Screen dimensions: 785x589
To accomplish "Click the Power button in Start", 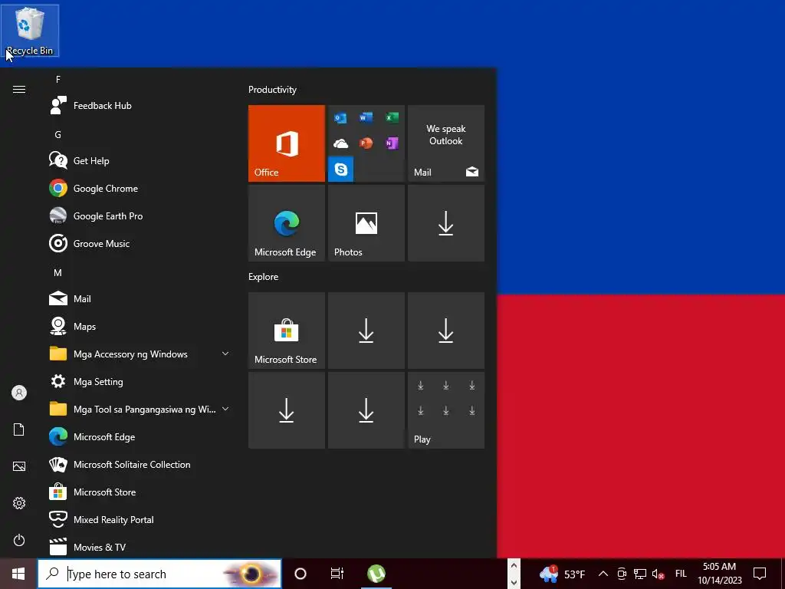I will 19,540.
